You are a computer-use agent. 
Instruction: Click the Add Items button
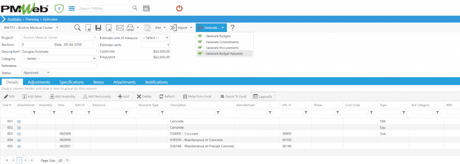[32, 96]
